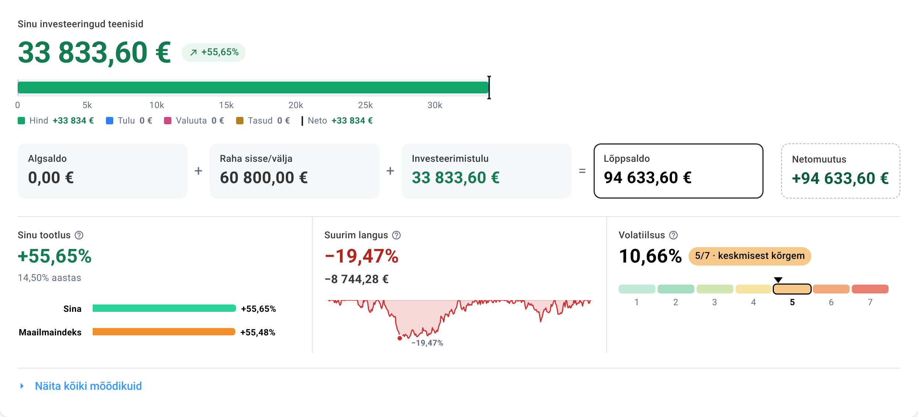Click the '−8 744,28 €' drawdown amount

coord(356,279)
